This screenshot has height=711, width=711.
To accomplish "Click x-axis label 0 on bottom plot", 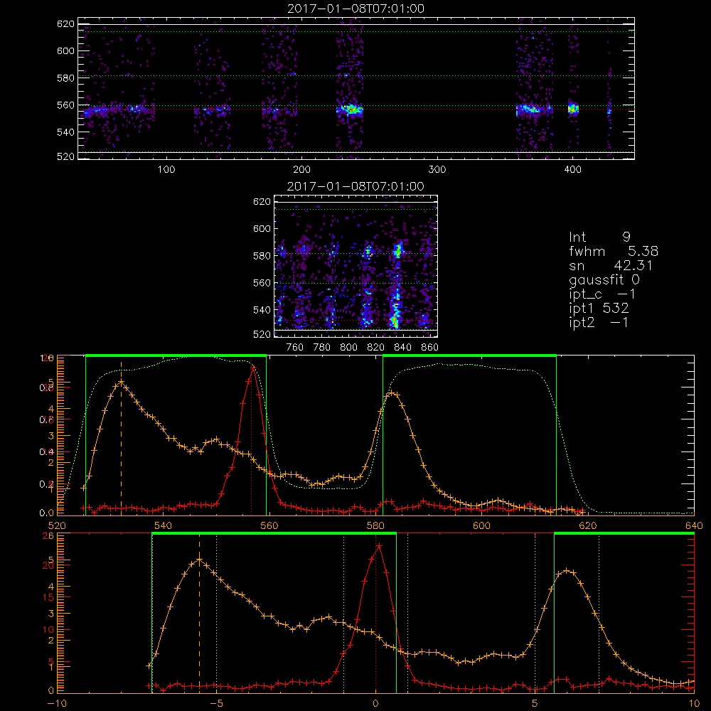I will 375,703.
